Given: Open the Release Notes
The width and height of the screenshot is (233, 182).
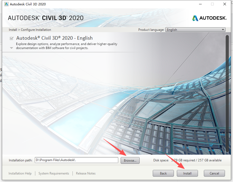Looking at the screenshot, I should click(x=86, y=173).
